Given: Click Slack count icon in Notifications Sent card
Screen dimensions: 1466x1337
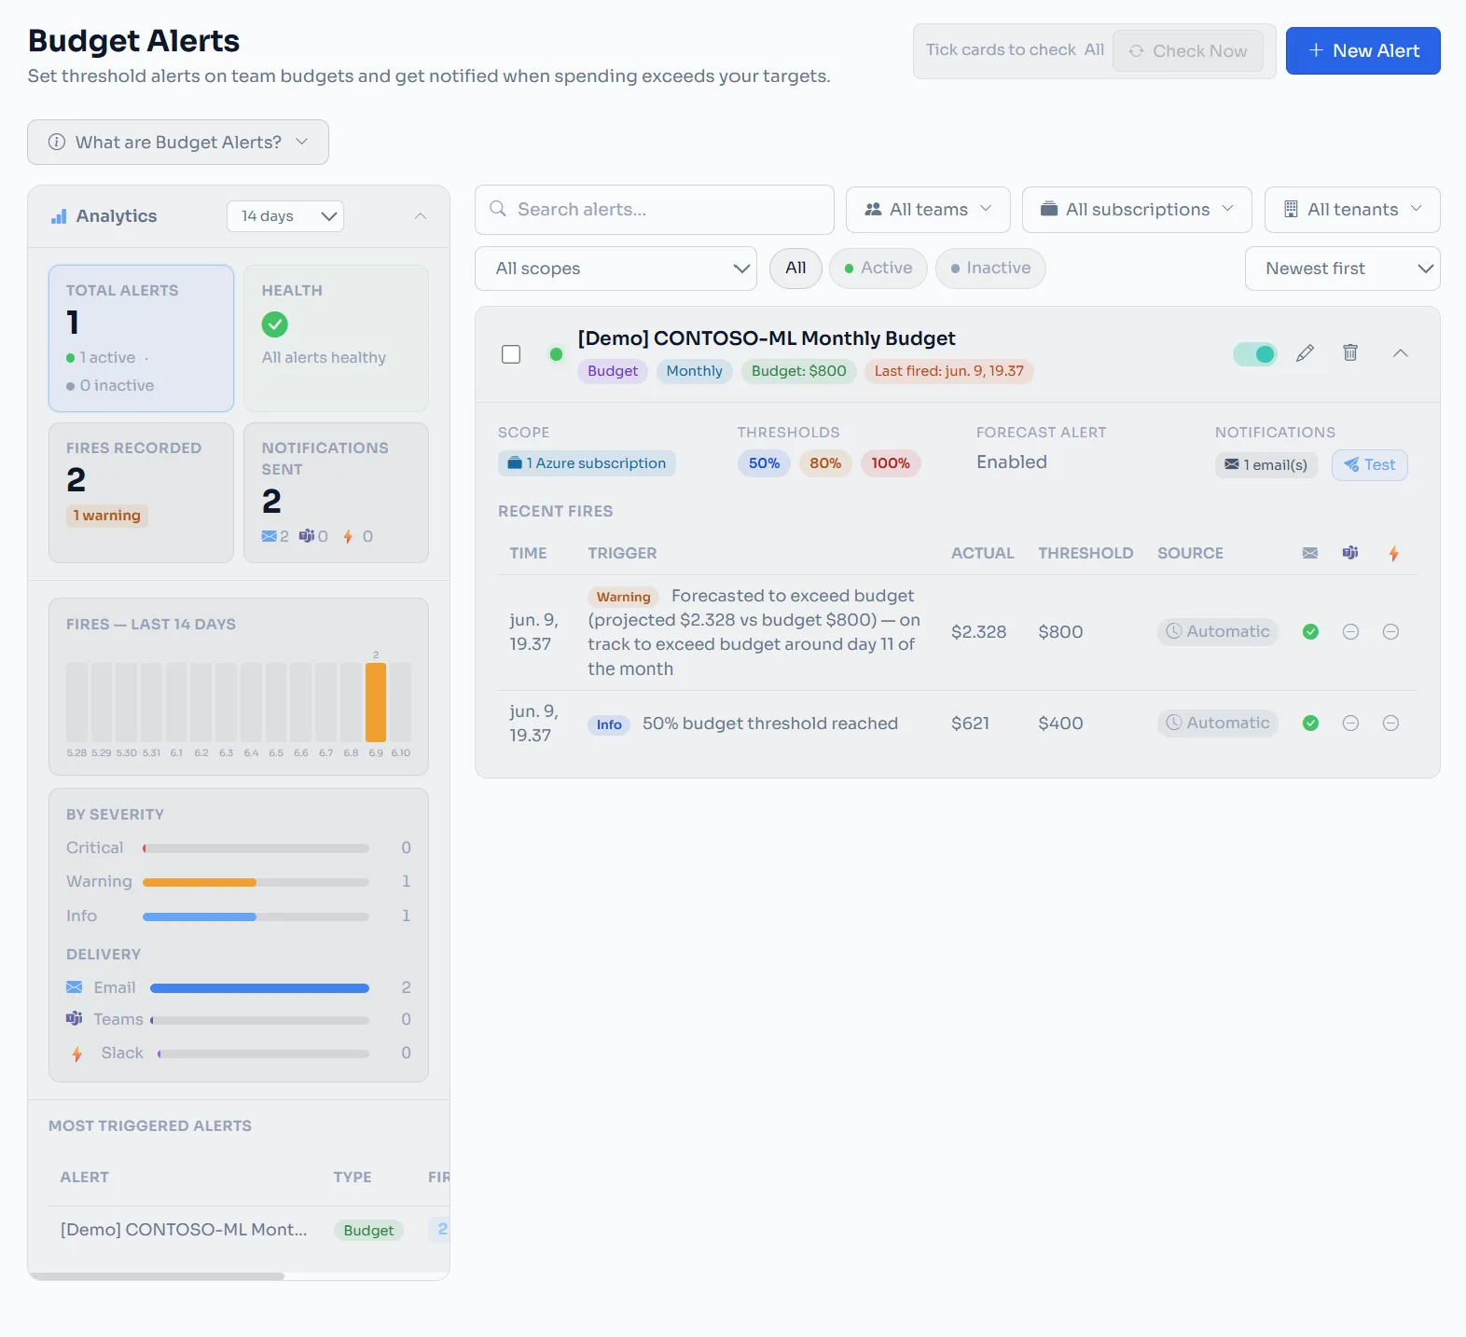Looking at the screenshot, I should 348,536.
